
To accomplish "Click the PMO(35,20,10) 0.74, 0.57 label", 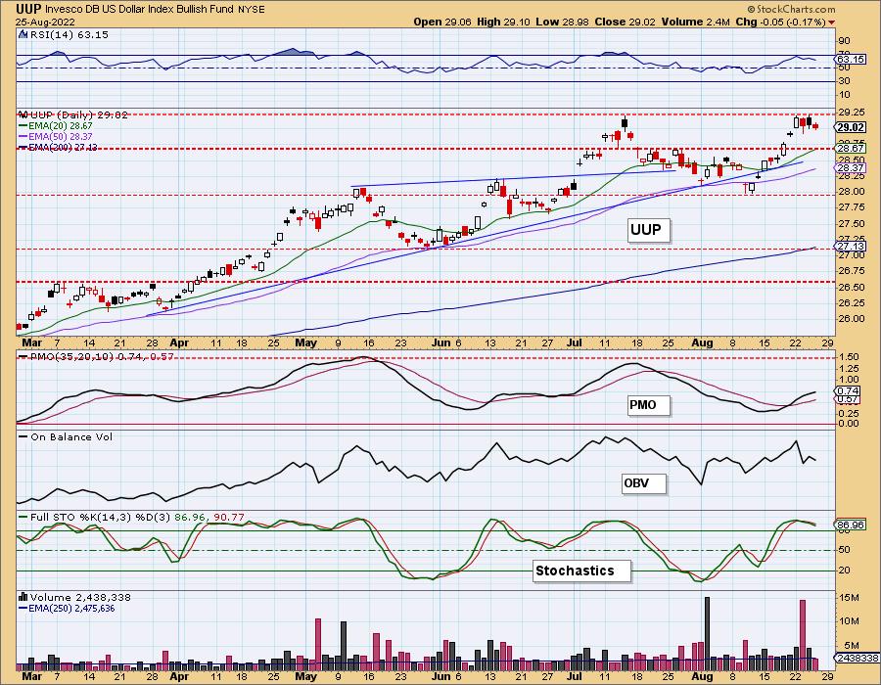I will coord(96,356).
